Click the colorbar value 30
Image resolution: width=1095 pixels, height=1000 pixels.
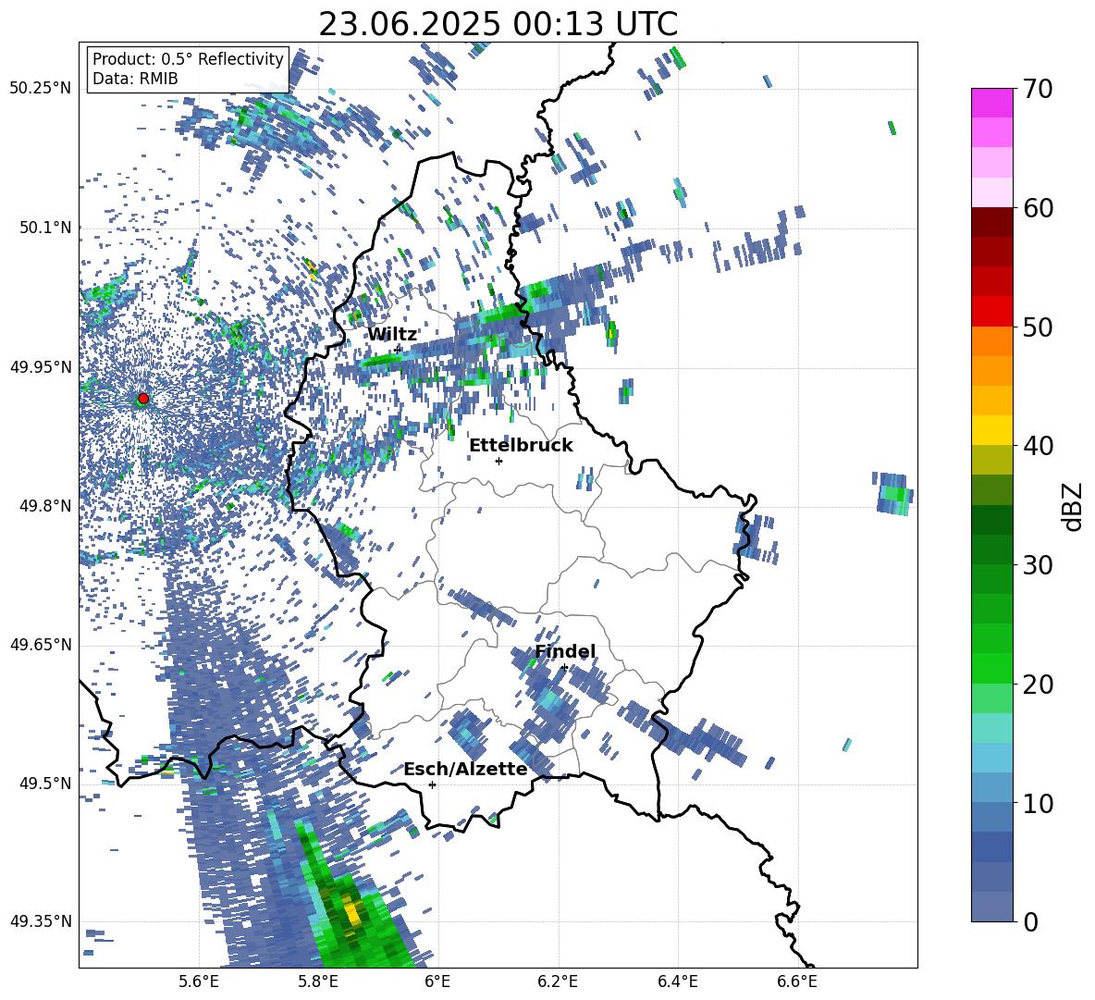pyautogui.click(x=1038, y=565)
